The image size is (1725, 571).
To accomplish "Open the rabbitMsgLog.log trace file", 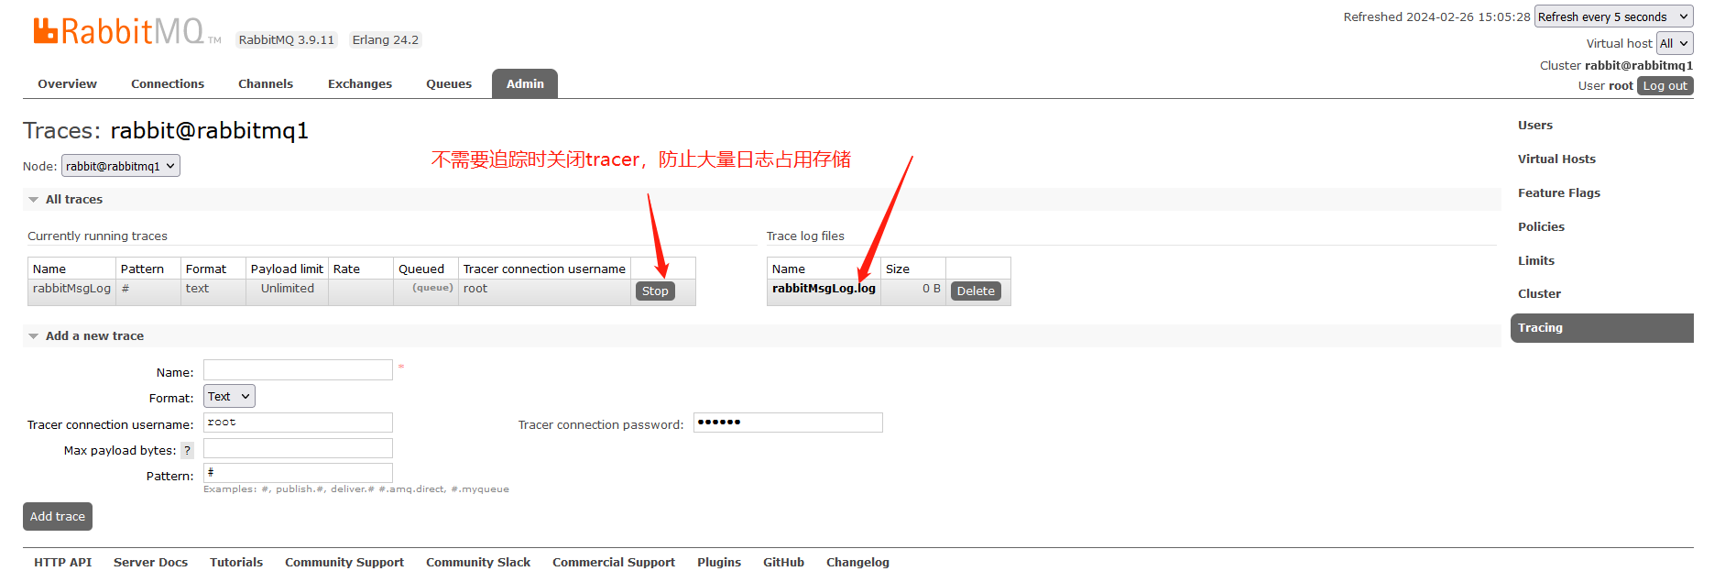I will tap(824, 288).
